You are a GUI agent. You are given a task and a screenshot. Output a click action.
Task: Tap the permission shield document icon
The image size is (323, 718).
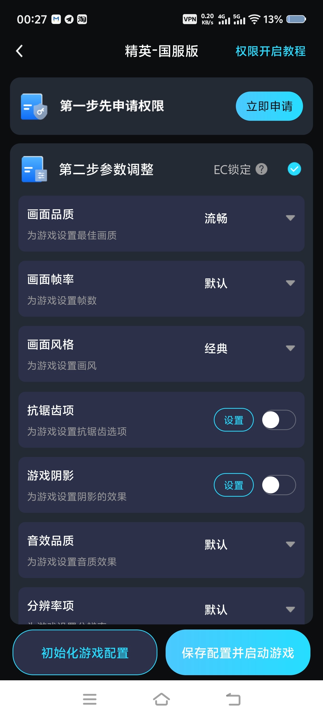(34, 106)
